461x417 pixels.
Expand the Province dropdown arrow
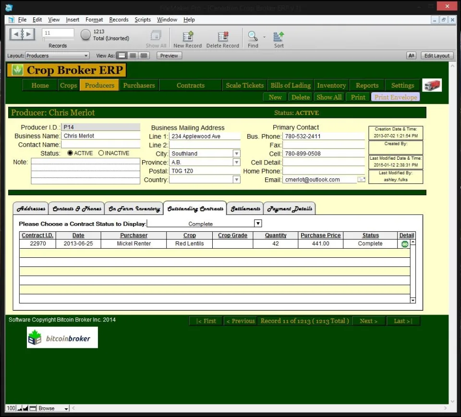[x=237, y=162]
